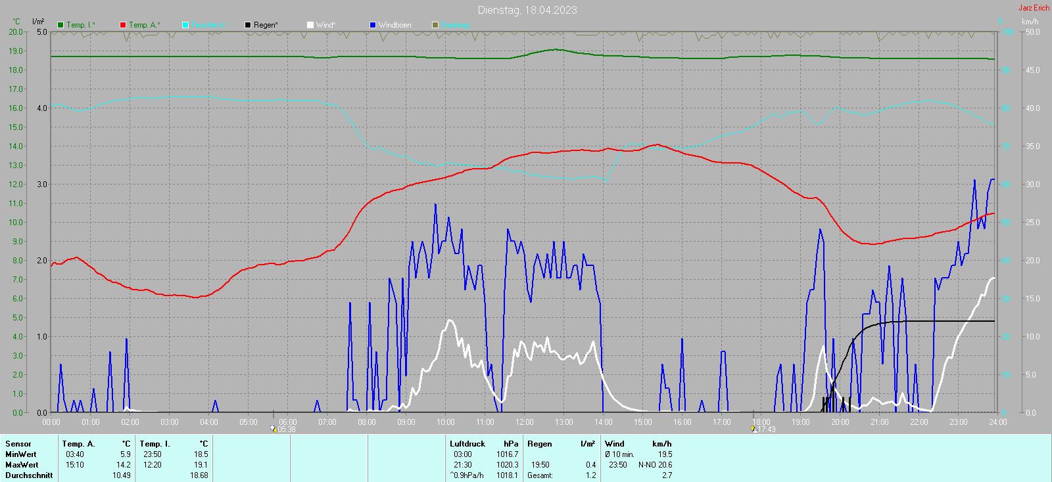Viewport: 1052px width, 482px height.
Task: Click the 'MaxWert' row label
Action: coord(22,465)
